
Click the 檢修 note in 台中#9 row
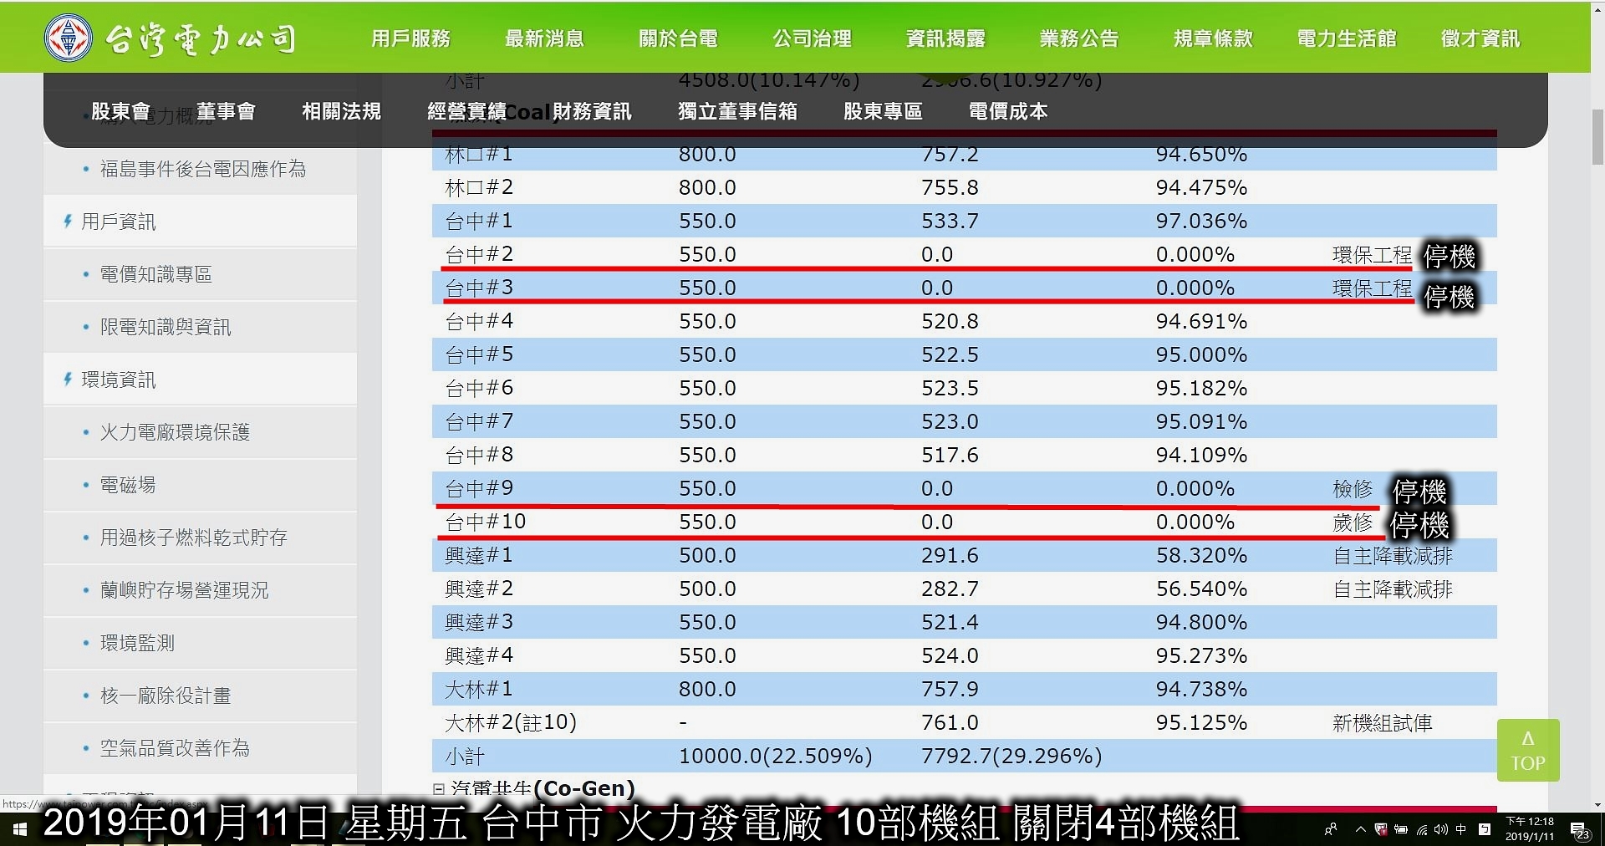click(x=1353, y=488)
